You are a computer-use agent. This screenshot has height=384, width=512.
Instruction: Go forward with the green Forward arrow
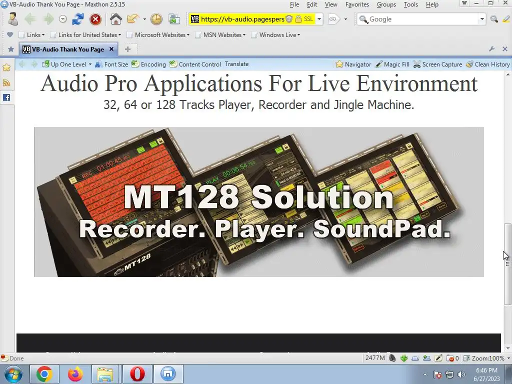point(48,19)
